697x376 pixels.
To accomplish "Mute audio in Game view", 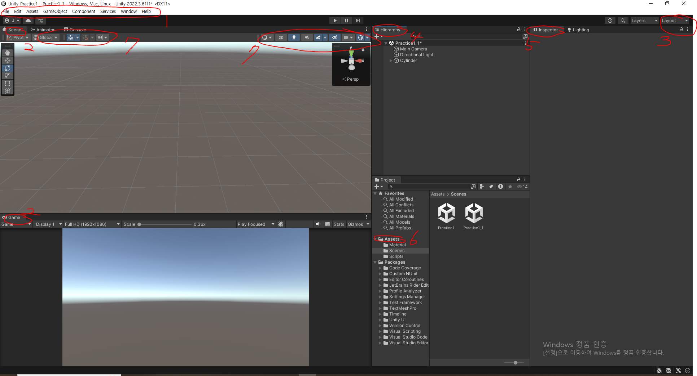I will [318, 224].
